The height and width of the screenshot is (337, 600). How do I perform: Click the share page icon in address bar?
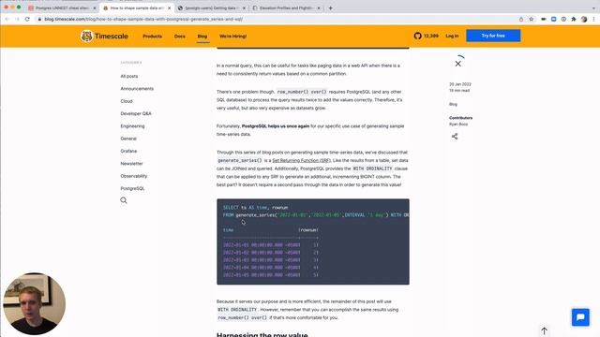click(x=521, y=19)
